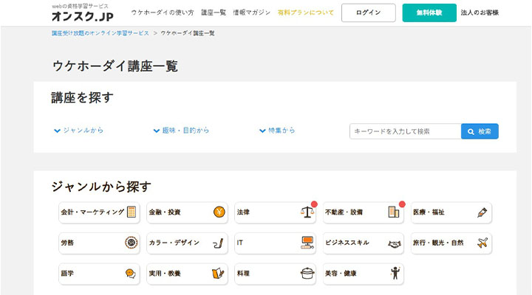Screen dimensions: 532x295
Task: Click the ログイン button
Action: 369,13
